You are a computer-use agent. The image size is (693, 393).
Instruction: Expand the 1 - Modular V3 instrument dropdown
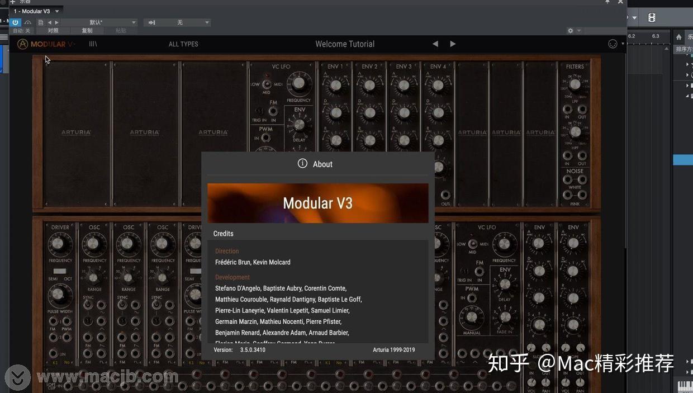[56, 11]
